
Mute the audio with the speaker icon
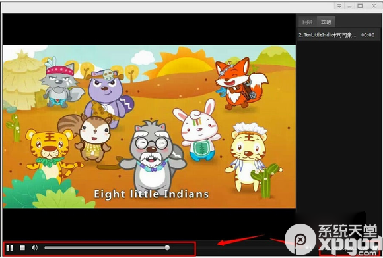[x=35, y=247]
